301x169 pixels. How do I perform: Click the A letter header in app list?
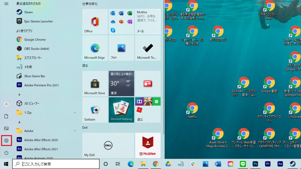point(19,122)
